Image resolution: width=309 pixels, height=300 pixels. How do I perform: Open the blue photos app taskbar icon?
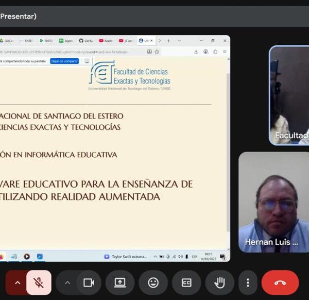pyautogui.click(x=40, y=256)
